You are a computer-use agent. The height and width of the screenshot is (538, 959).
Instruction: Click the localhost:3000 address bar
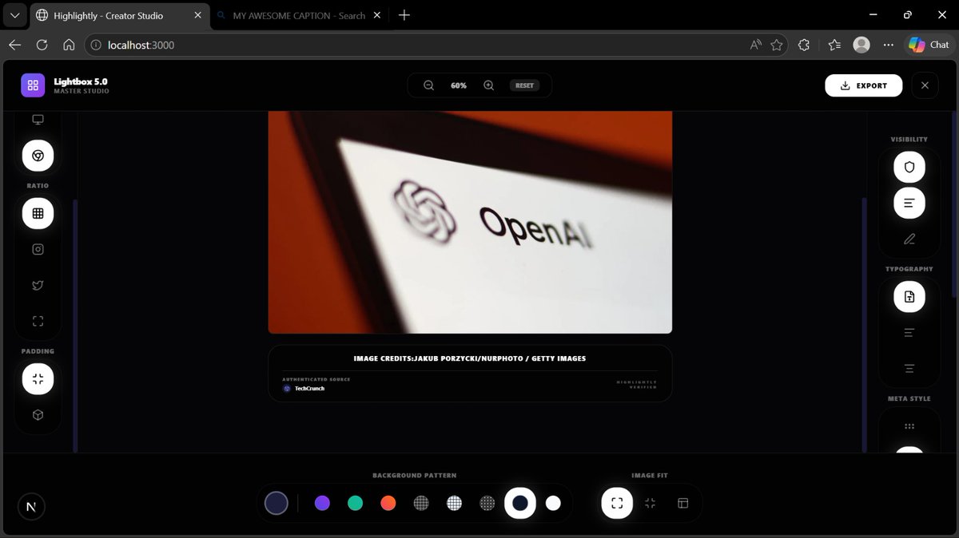pos(436,45)
